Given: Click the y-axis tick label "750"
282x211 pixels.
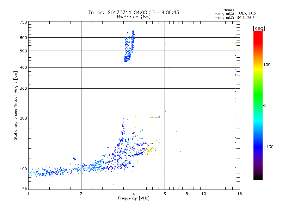Looking at the screenshot, I should [23, 22].
